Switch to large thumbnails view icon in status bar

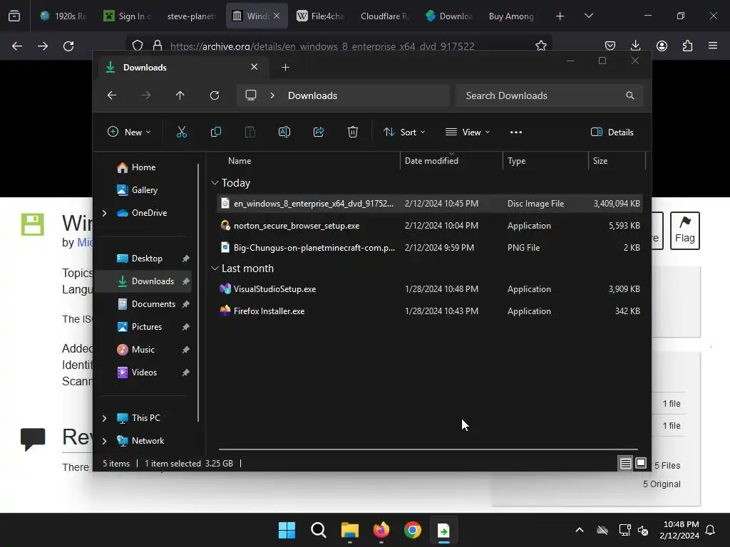click(641, 463)
